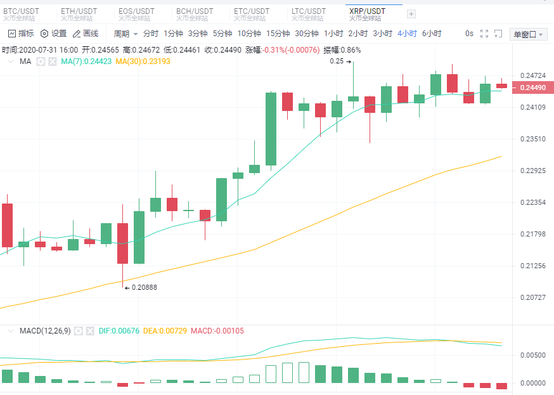
Task: Add a new pair tab with plus icon
Action: click(411, 14)
